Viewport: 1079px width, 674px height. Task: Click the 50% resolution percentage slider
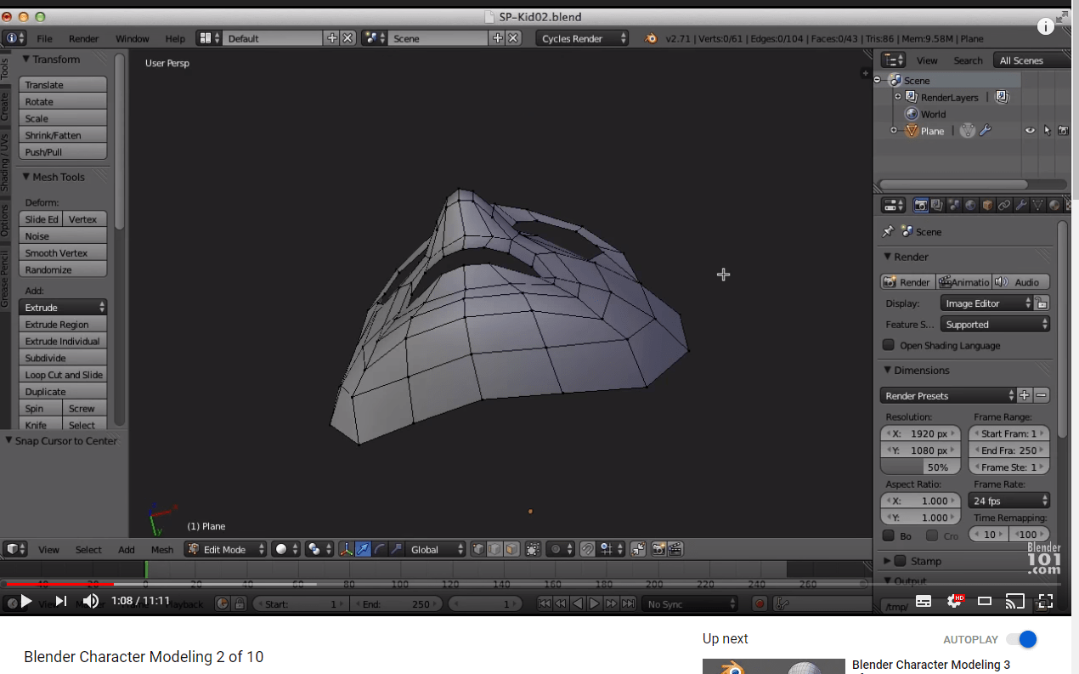click(x=921, y=467)
